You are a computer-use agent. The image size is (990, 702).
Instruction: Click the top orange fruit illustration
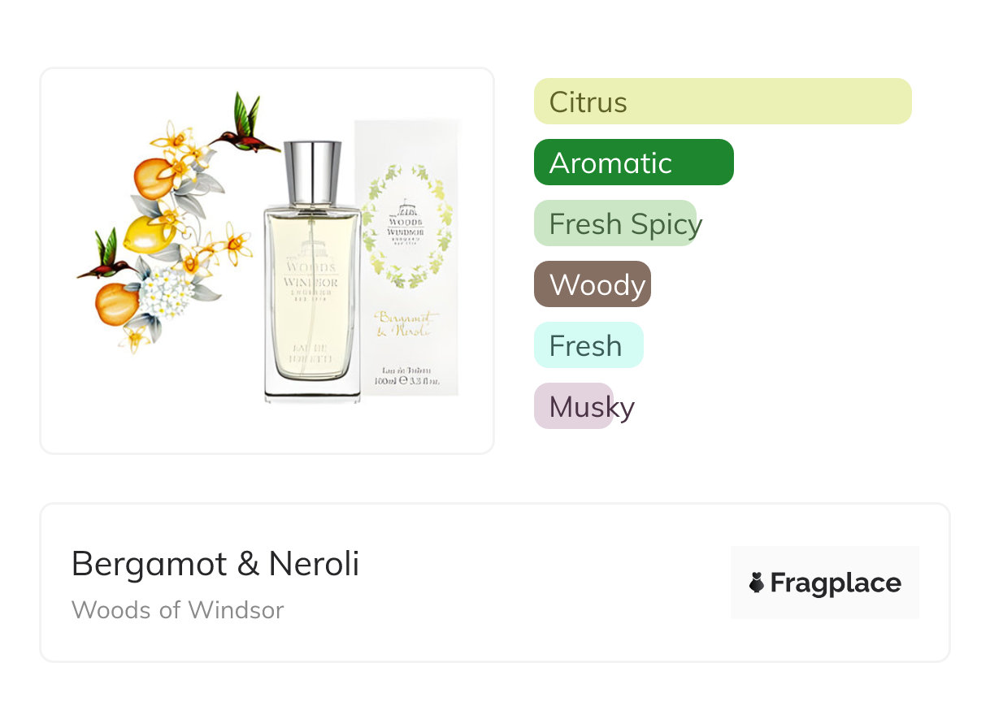tap(152, 176)
